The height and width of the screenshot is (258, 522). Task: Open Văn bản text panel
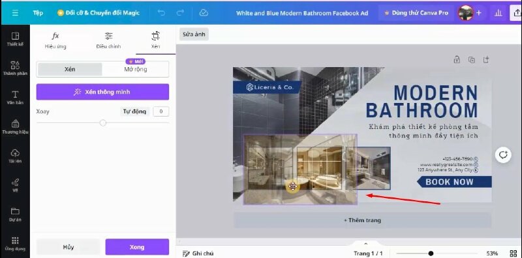15,97
